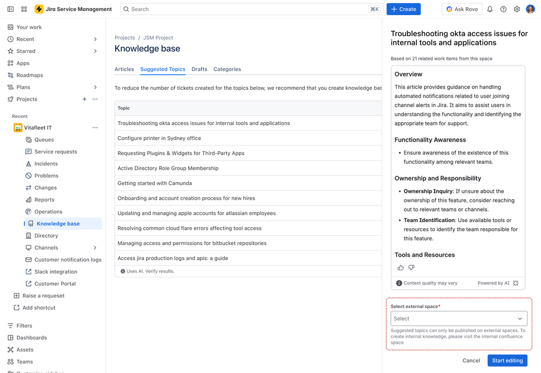This screenshot has height=373, width=541.
Task: Select Getting started with Camunda
Action: [249, 183]
